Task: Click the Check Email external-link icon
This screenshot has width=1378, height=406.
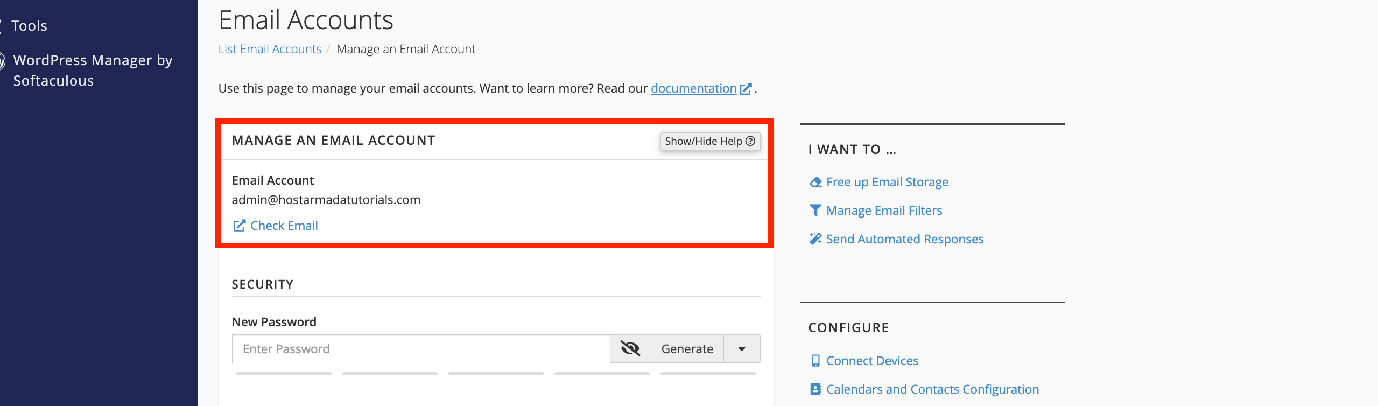Action: click(x=239, y=226)
